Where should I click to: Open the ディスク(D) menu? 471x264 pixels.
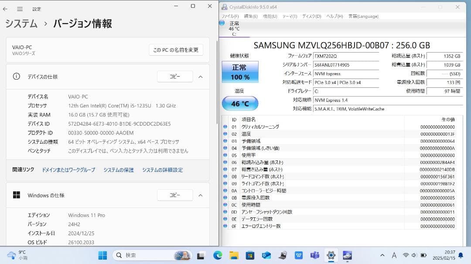coord(311,16)
